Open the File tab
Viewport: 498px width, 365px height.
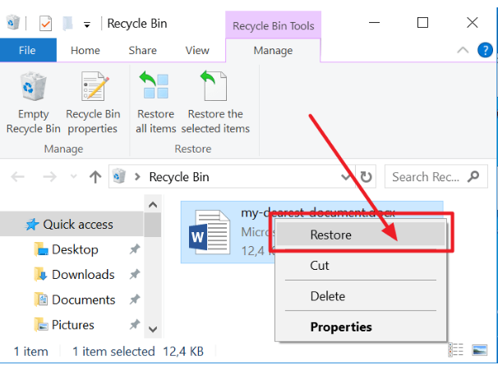click(x=27, y=50)
